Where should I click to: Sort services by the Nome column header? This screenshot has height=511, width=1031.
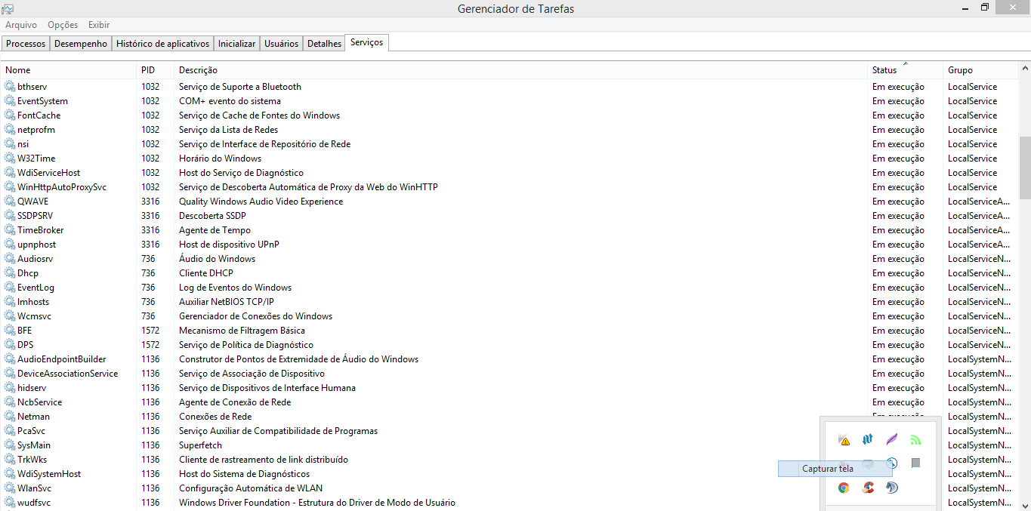tap(69, 70)
